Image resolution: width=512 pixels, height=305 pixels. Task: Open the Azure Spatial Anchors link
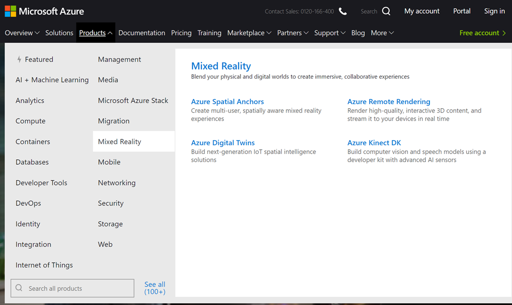(227, 102)
